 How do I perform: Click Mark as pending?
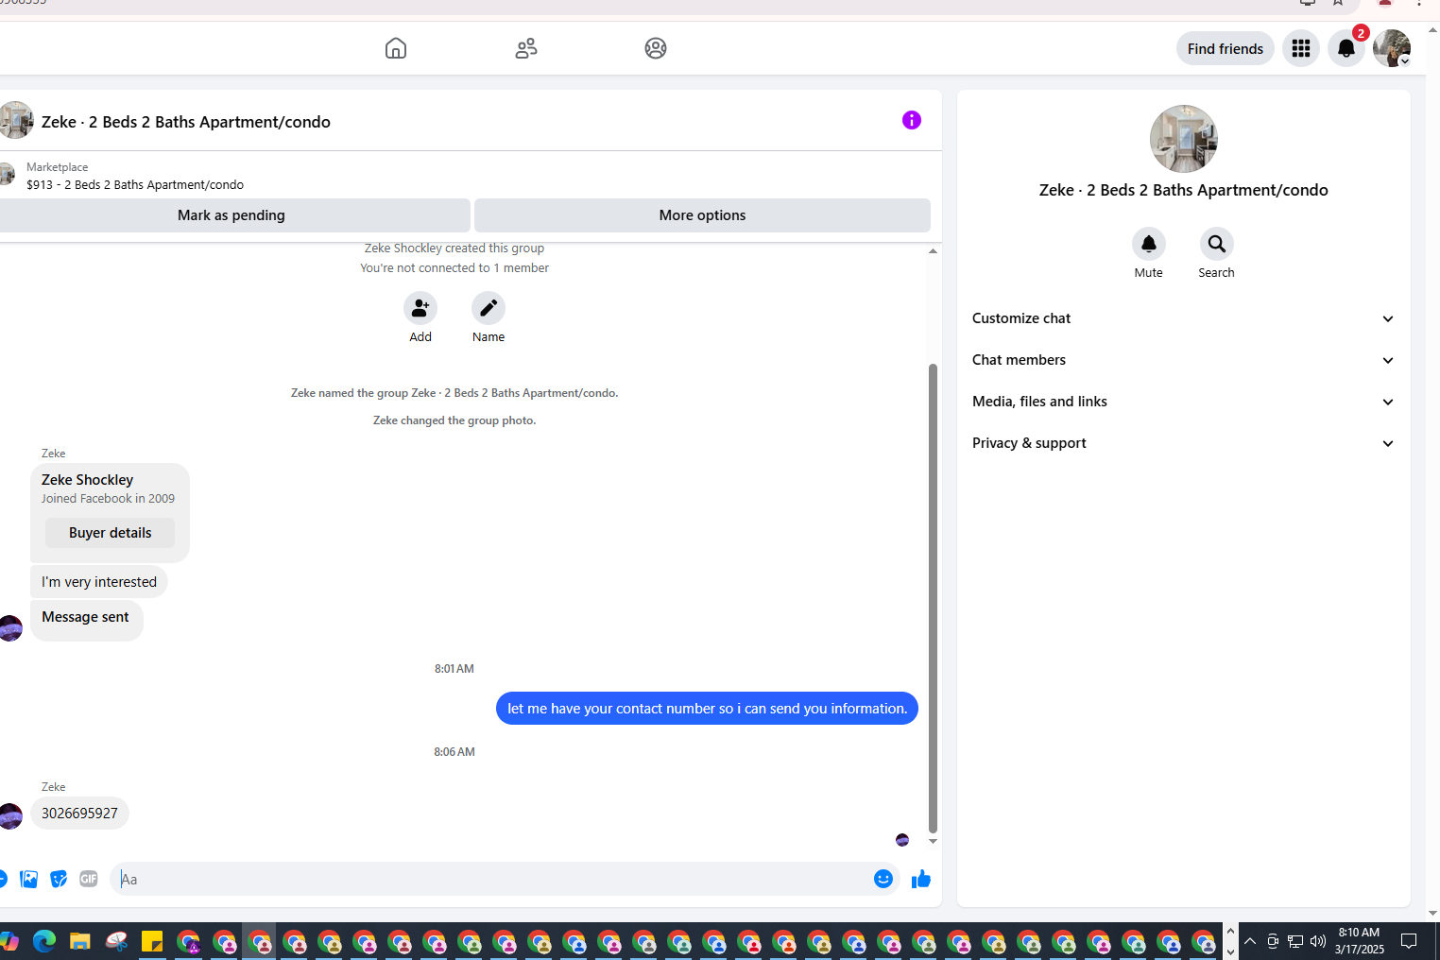[231, 215]
